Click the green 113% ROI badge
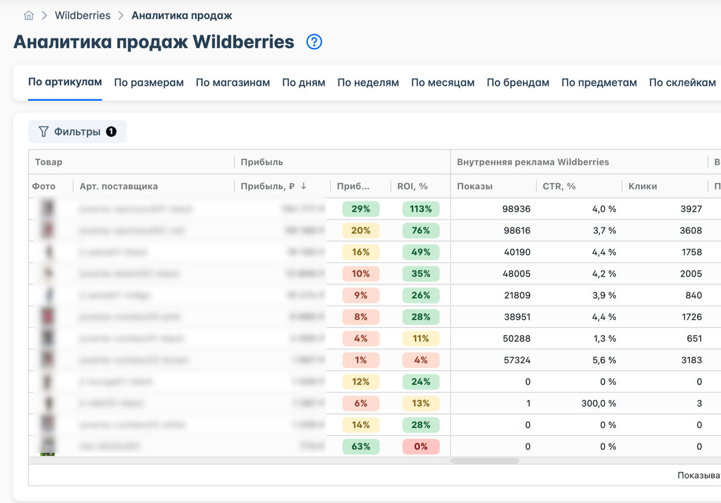 pos(421,209)
